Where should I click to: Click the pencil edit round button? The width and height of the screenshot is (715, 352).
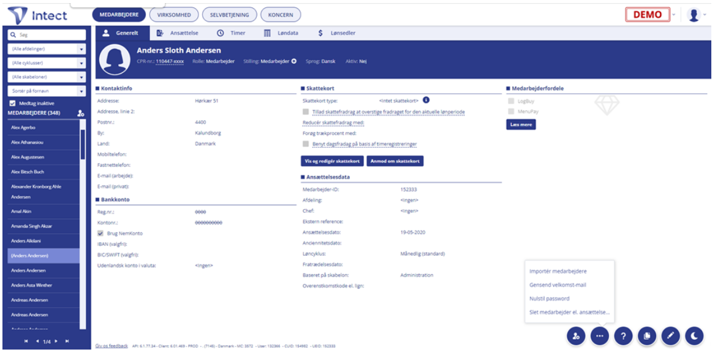coord(670,336)
